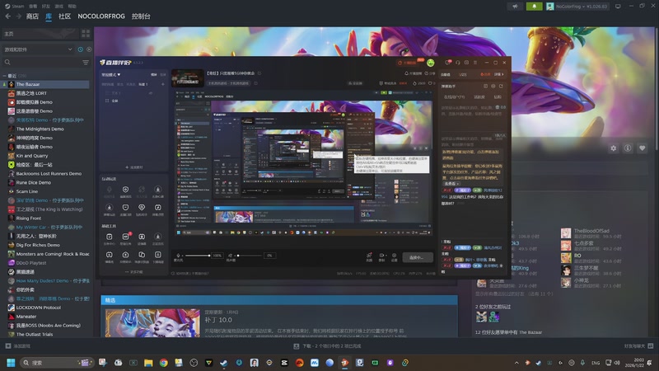Open Steam announcements megaphone icon

point(515,7)
